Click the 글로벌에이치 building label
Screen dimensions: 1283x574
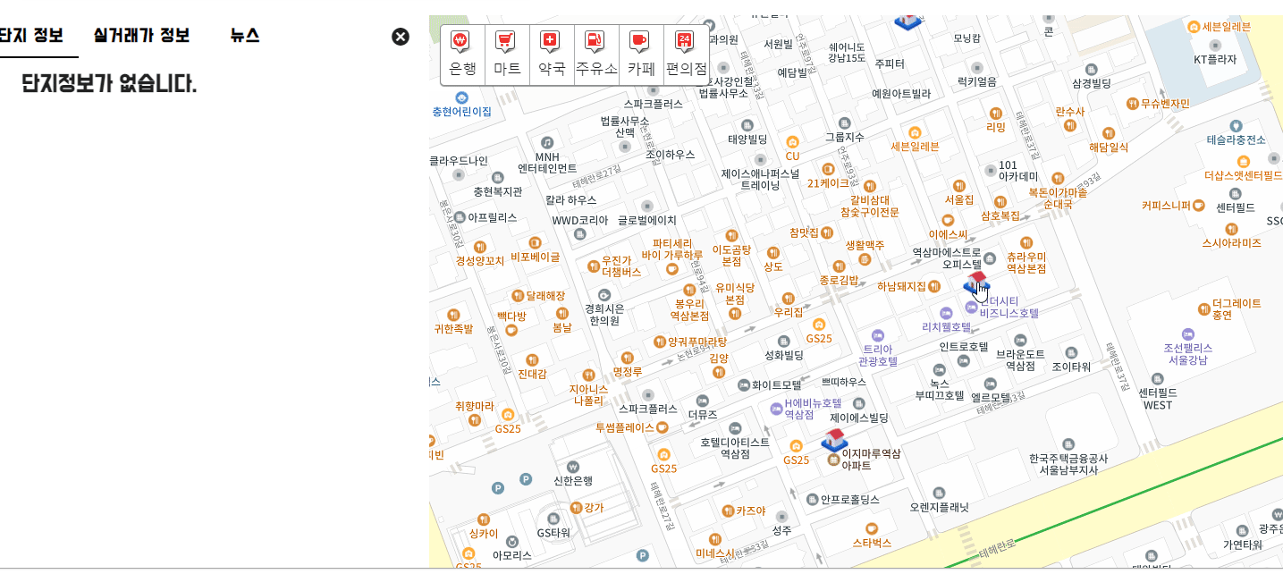click(x=647, y=220)
